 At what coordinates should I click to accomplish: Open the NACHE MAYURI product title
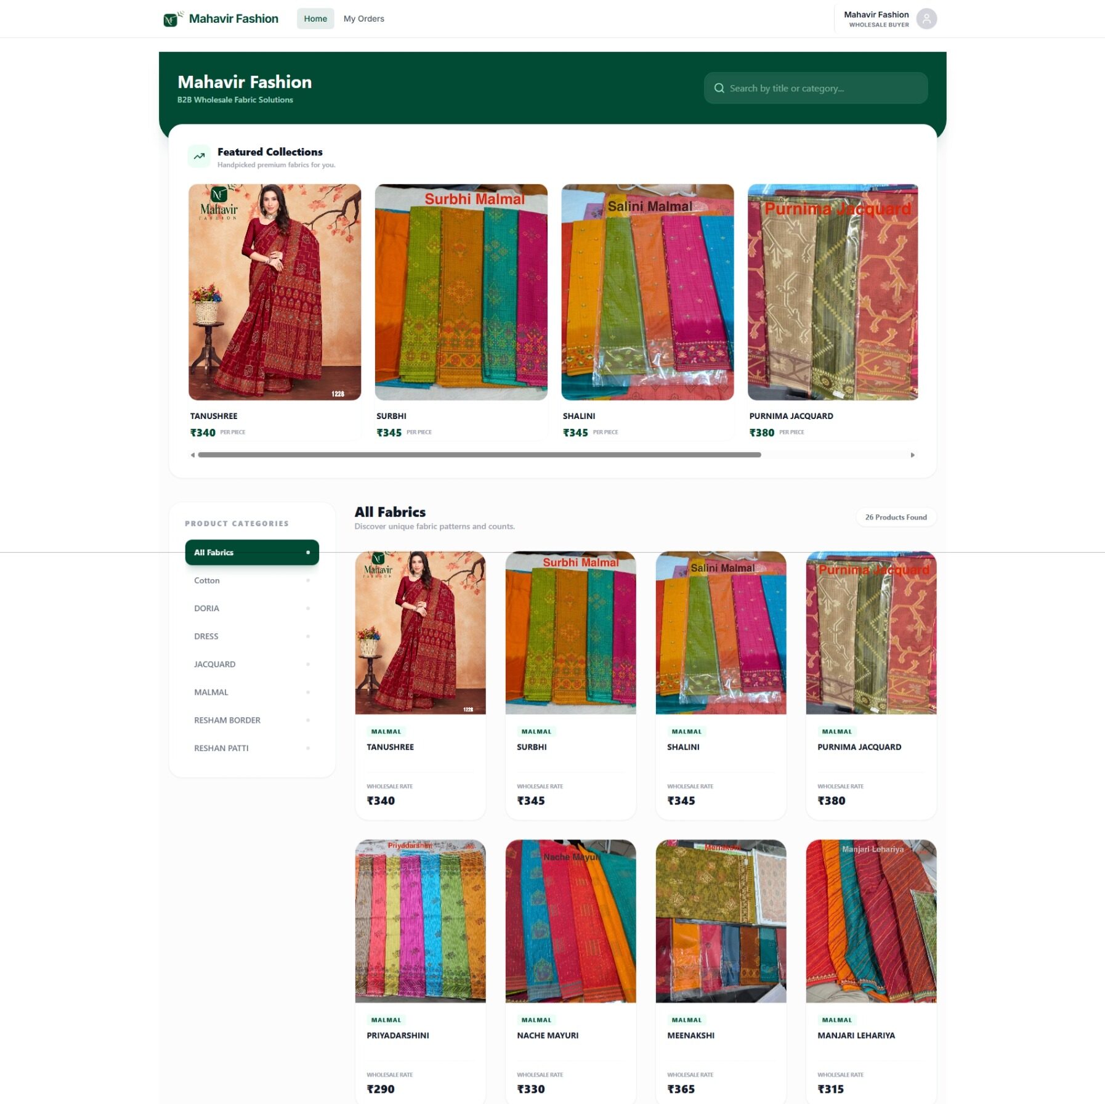click(x=548, y=1036)
